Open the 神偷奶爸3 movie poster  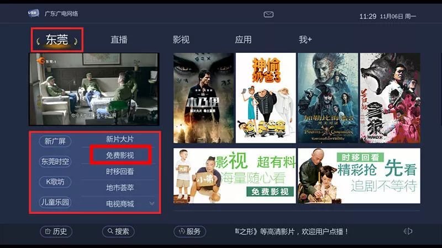click(266, 98)
